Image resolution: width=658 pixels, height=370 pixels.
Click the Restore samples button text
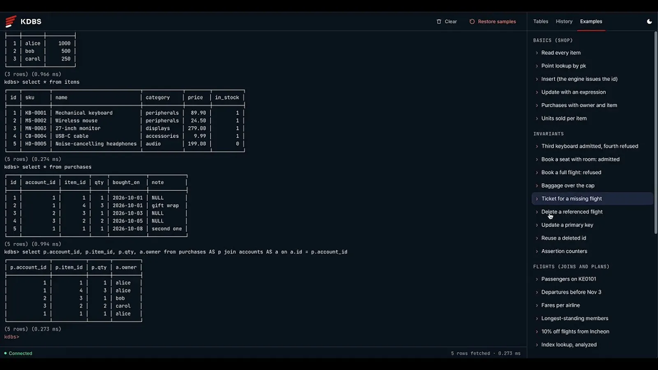pos(497,21)
